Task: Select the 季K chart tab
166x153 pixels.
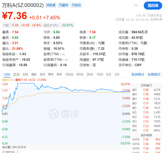Action: coord(51,75)
